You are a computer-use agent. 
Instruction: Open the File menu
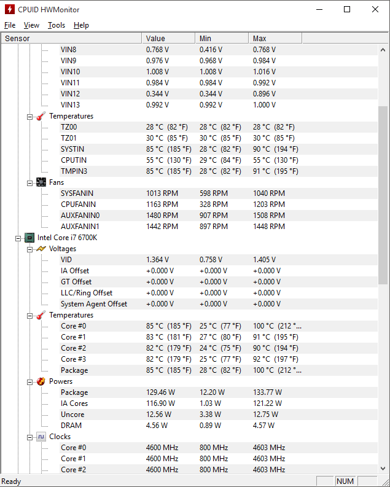[x=10, y=25]
